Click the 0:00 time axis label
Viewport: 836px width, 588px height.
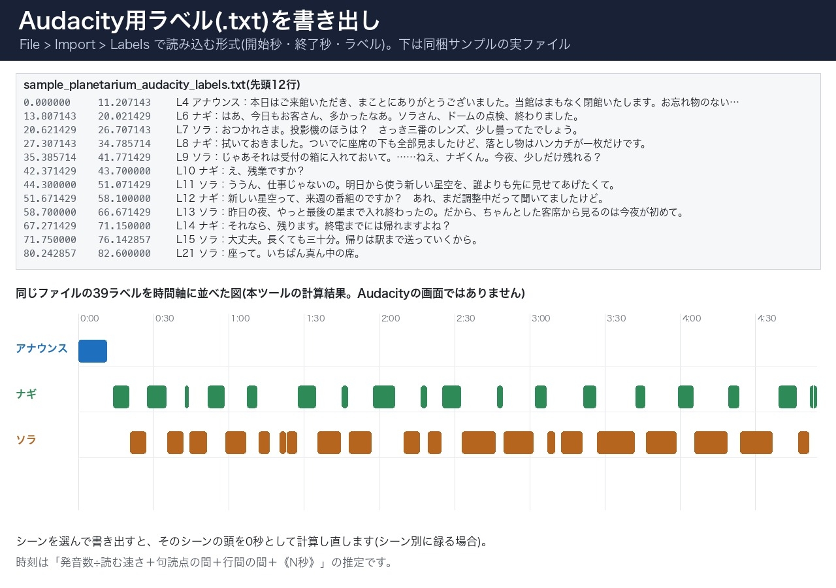click(89, 318)
